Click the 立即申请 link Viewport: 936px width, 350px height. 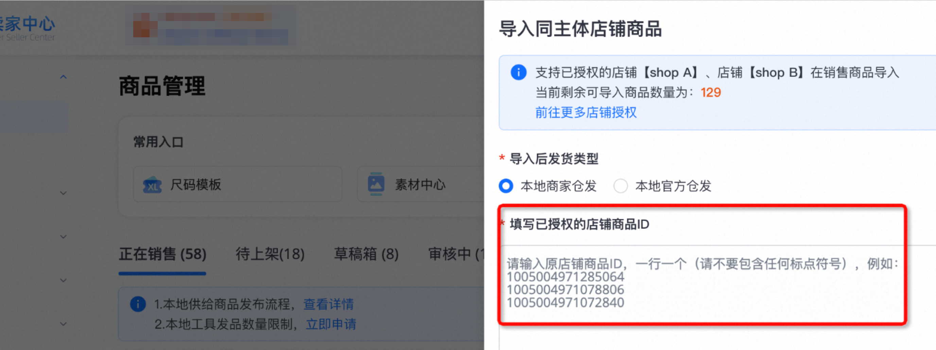[331, 324]
